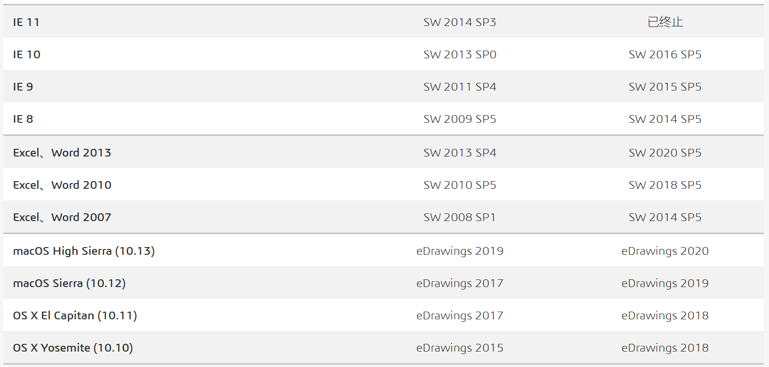Click the SW 2015 SP5 cell

tap(665, 87)
